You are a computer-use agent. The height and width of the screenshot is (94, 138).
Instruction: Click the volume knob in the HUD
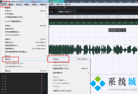pos(114,30)
